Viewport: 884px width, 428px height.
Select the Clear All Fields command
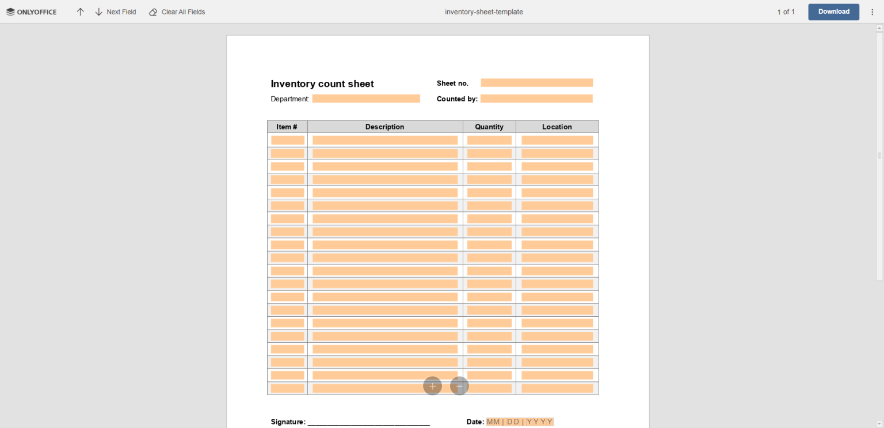click(183, 12)
